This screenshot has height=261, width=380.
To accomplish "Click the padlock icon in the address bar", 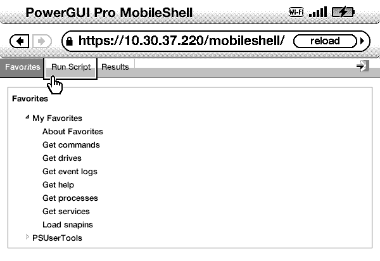I will [x=69, y=41].
